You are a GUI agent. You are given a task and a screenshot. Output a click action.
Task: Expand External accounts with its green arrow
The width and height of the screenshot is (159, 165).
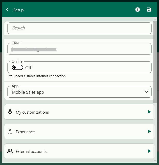tap(149, 151)
